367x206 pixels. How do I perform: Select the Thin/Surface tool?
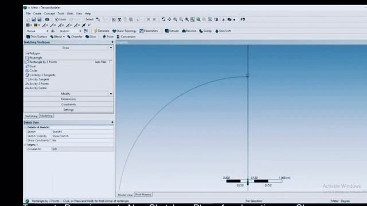(x=37, y=37)
